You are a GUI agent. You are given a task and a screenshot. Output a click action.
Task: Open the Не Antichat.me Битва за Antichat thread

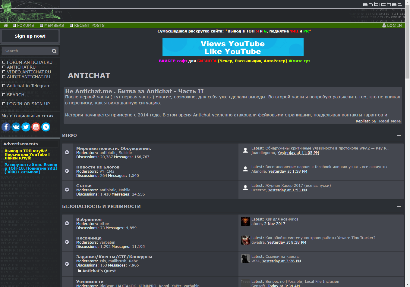tap(134, 91)
